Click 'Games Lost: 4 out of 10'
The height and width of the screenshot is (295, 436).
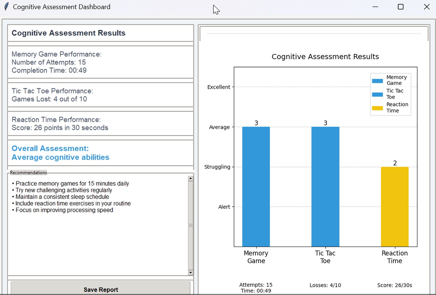(x=49, y=99)
